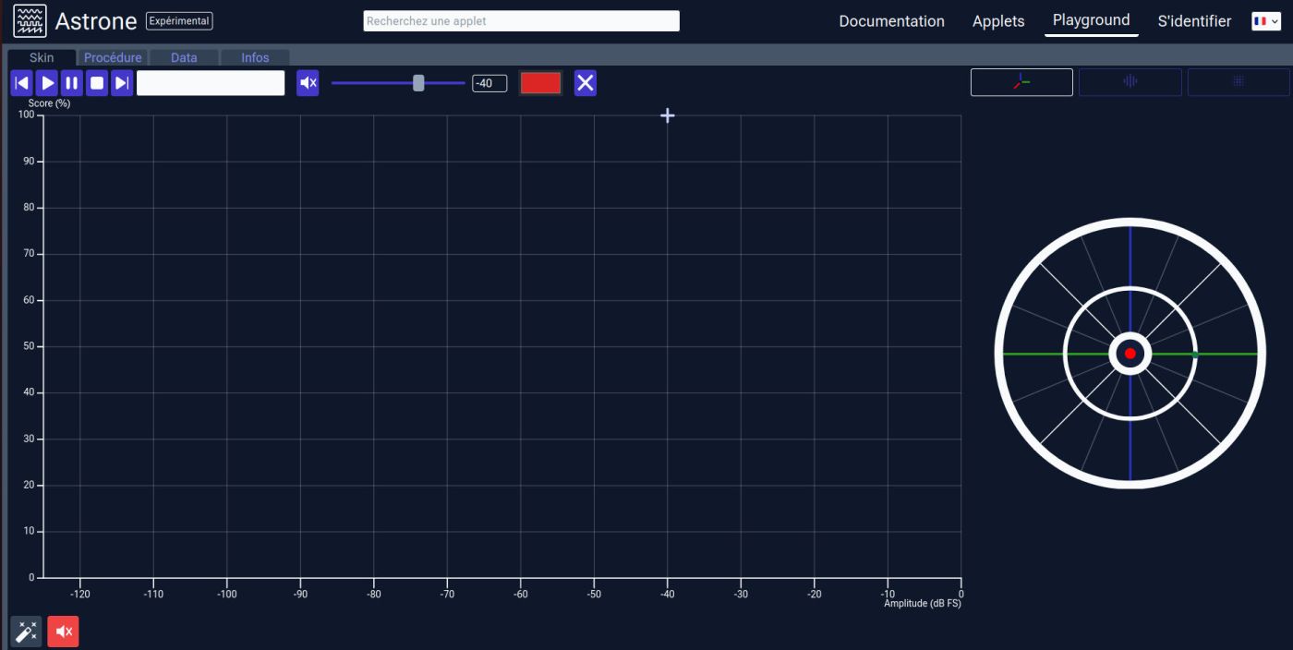The image size is (1293, 650).
Task: Select the 3D axes view button
Action: pos(1021,82)
